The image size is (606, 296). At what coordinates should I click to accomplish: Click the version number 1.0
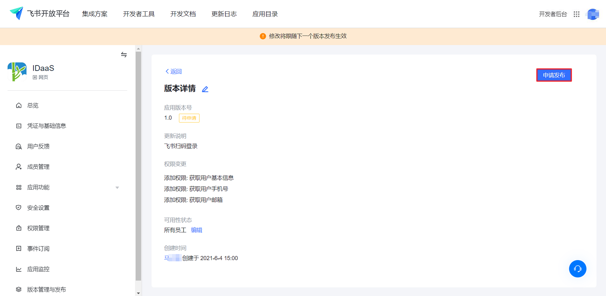pos(168,118)
